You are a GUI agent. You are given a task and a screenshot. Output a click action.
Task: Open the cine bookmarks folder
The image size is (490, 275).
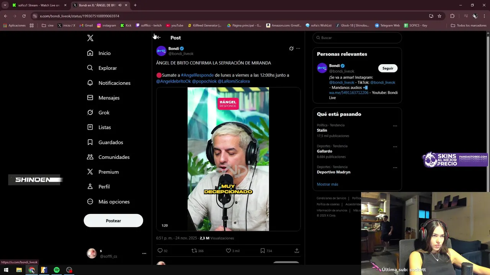(48, 26)
